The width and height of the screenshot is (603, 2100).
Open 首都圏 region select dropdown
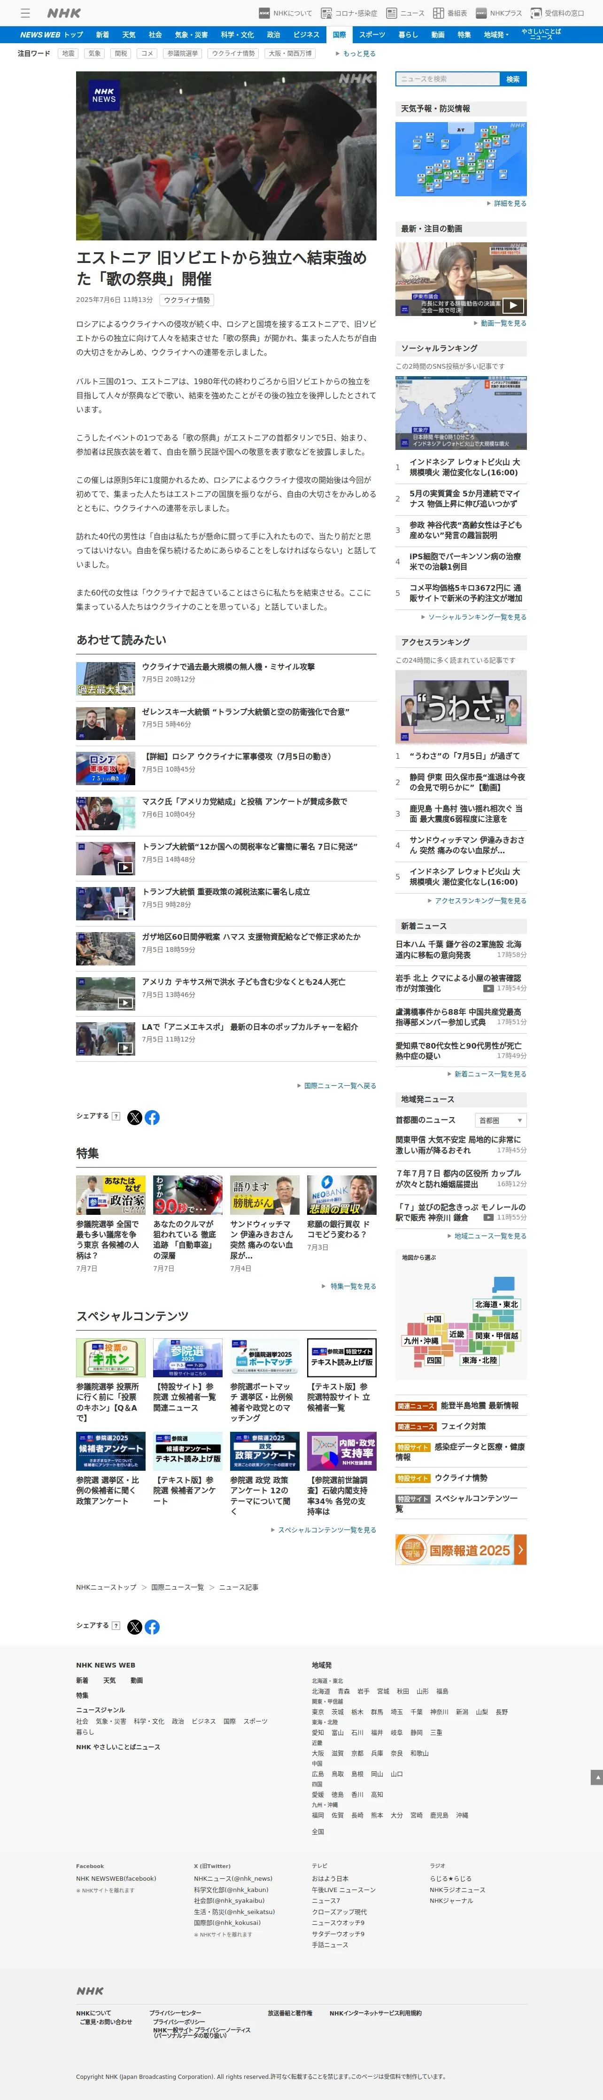tap(500, 1120)
